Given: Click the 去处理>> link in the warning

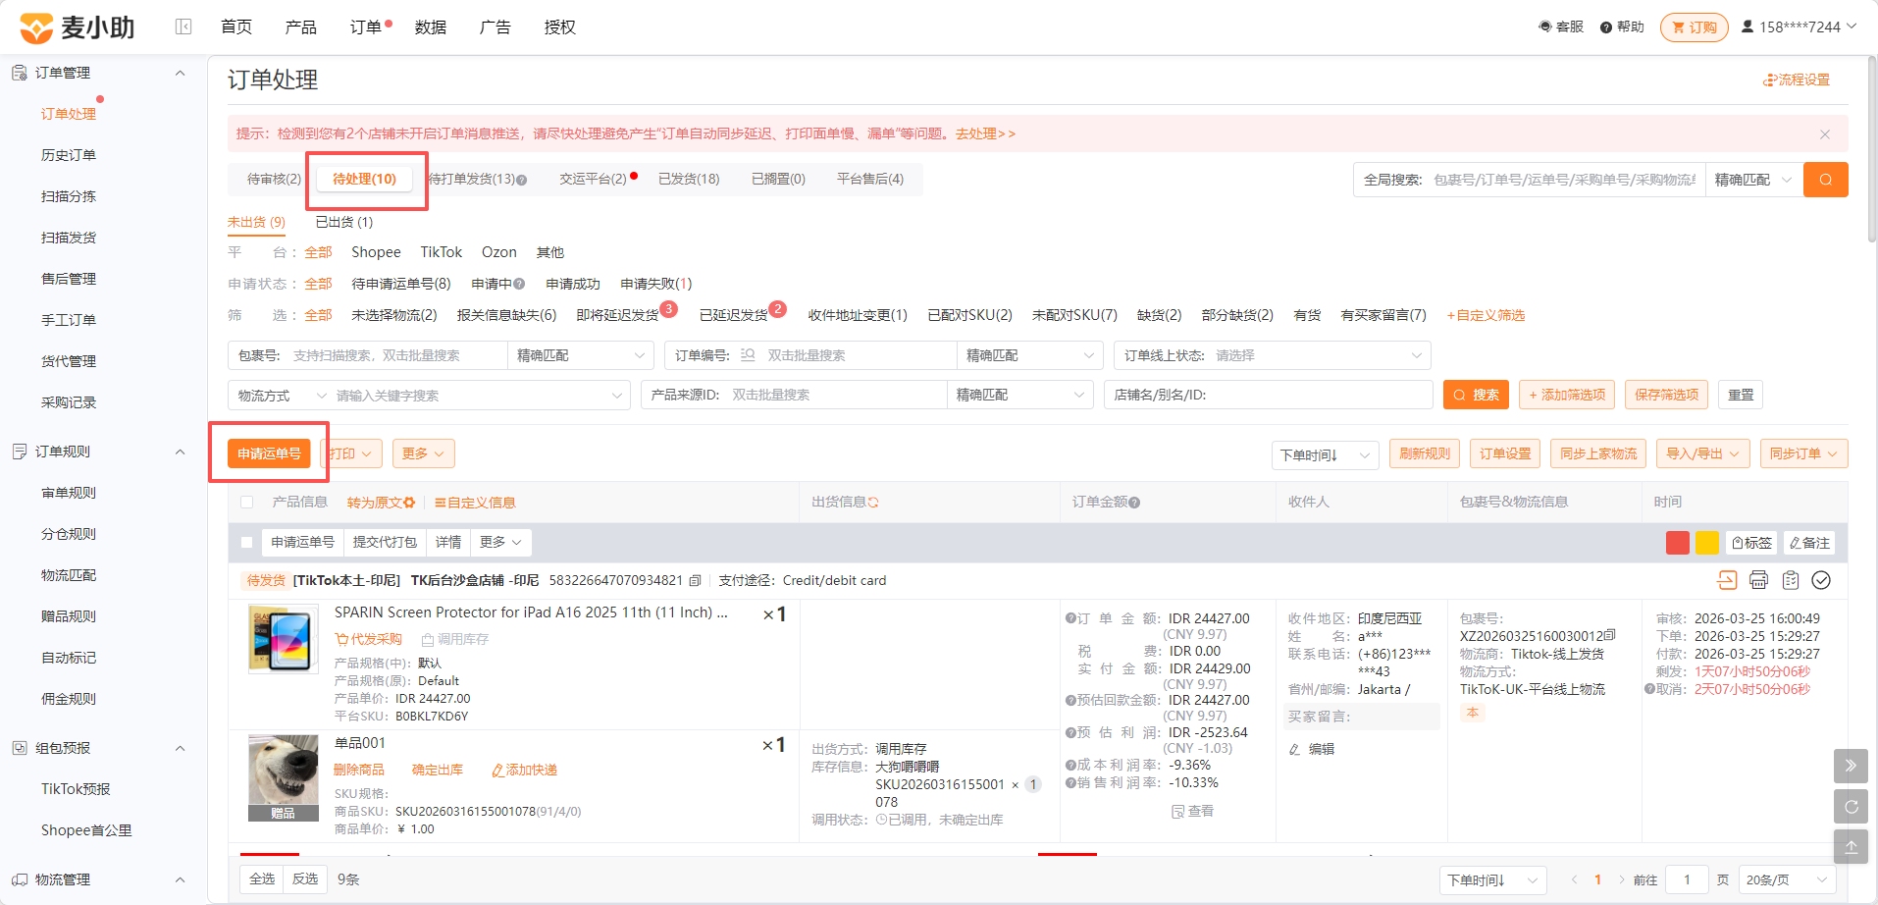Looking at the screenshot, I should 985,133.
